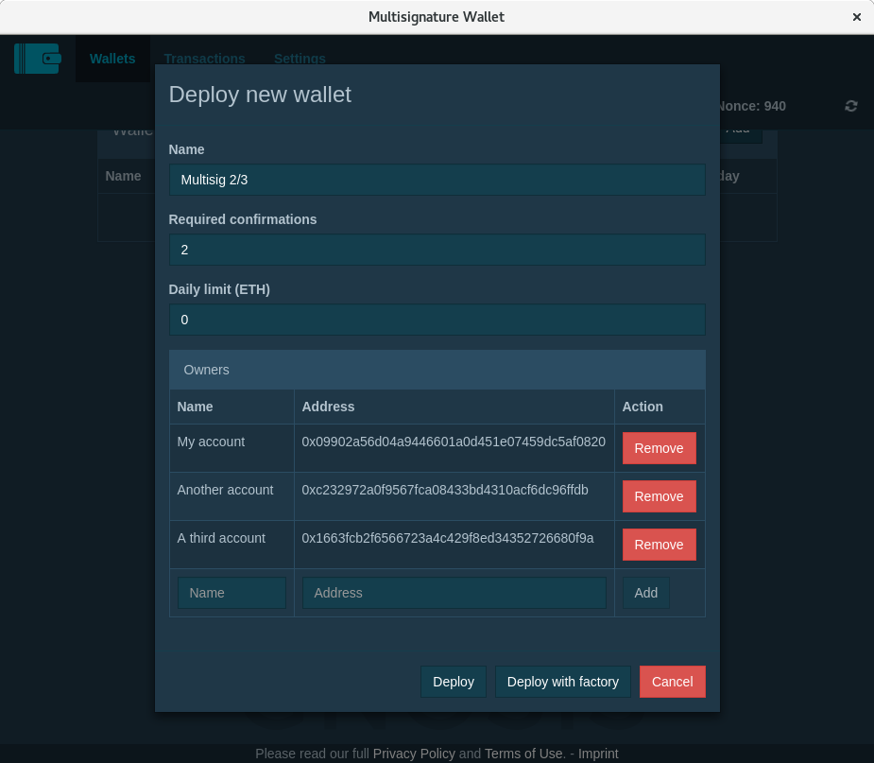Click the refresh icon next to Nonce
The image size is (874, 763).
pyautogui.click(x=850, y=106)
